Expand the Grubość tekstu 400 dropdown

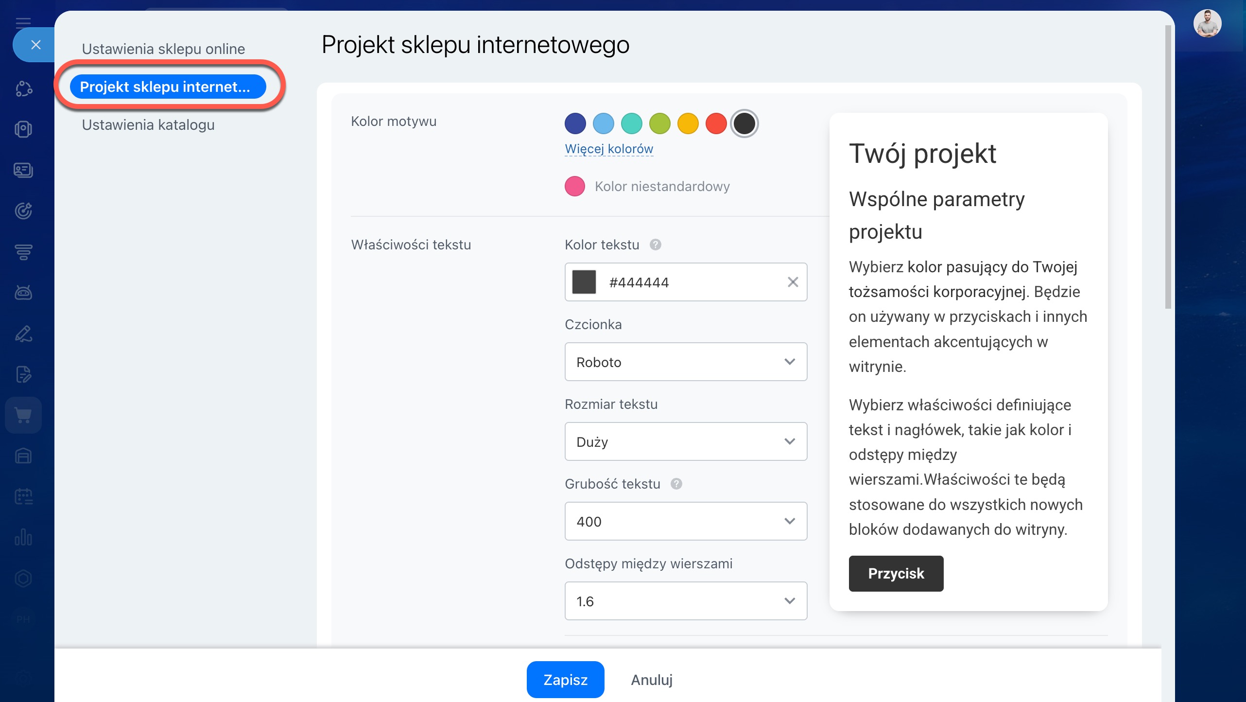pyautogui.click(x=685, y=521)
